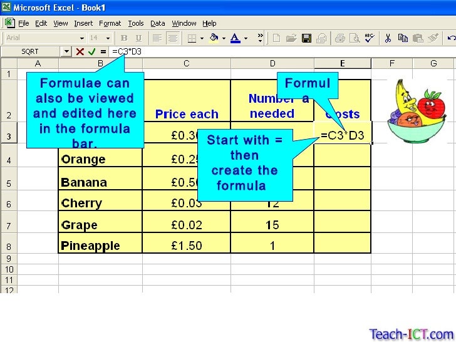Open the Edit menu
The width and height of the screenshot is (456, 342).
(41, 23)
